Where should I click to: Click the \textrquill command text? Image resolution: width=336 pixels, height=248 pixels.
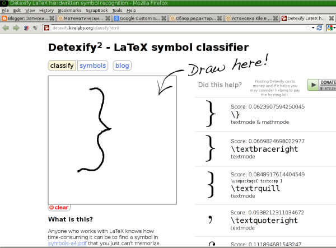[x=255, y=189]
